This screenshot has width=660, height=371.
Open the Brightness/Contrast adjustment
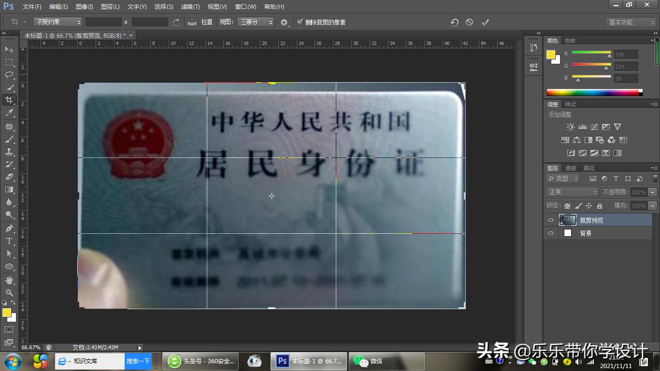pyautogui.click(x=570, y=126)
